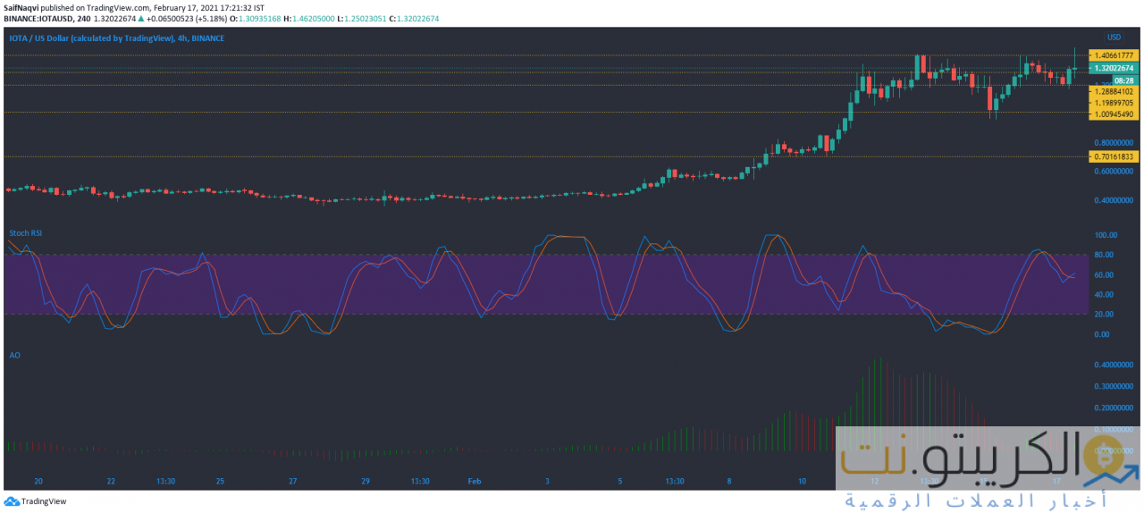Select the 1.28884102 horizontal line label

(x=1113, y=91)
